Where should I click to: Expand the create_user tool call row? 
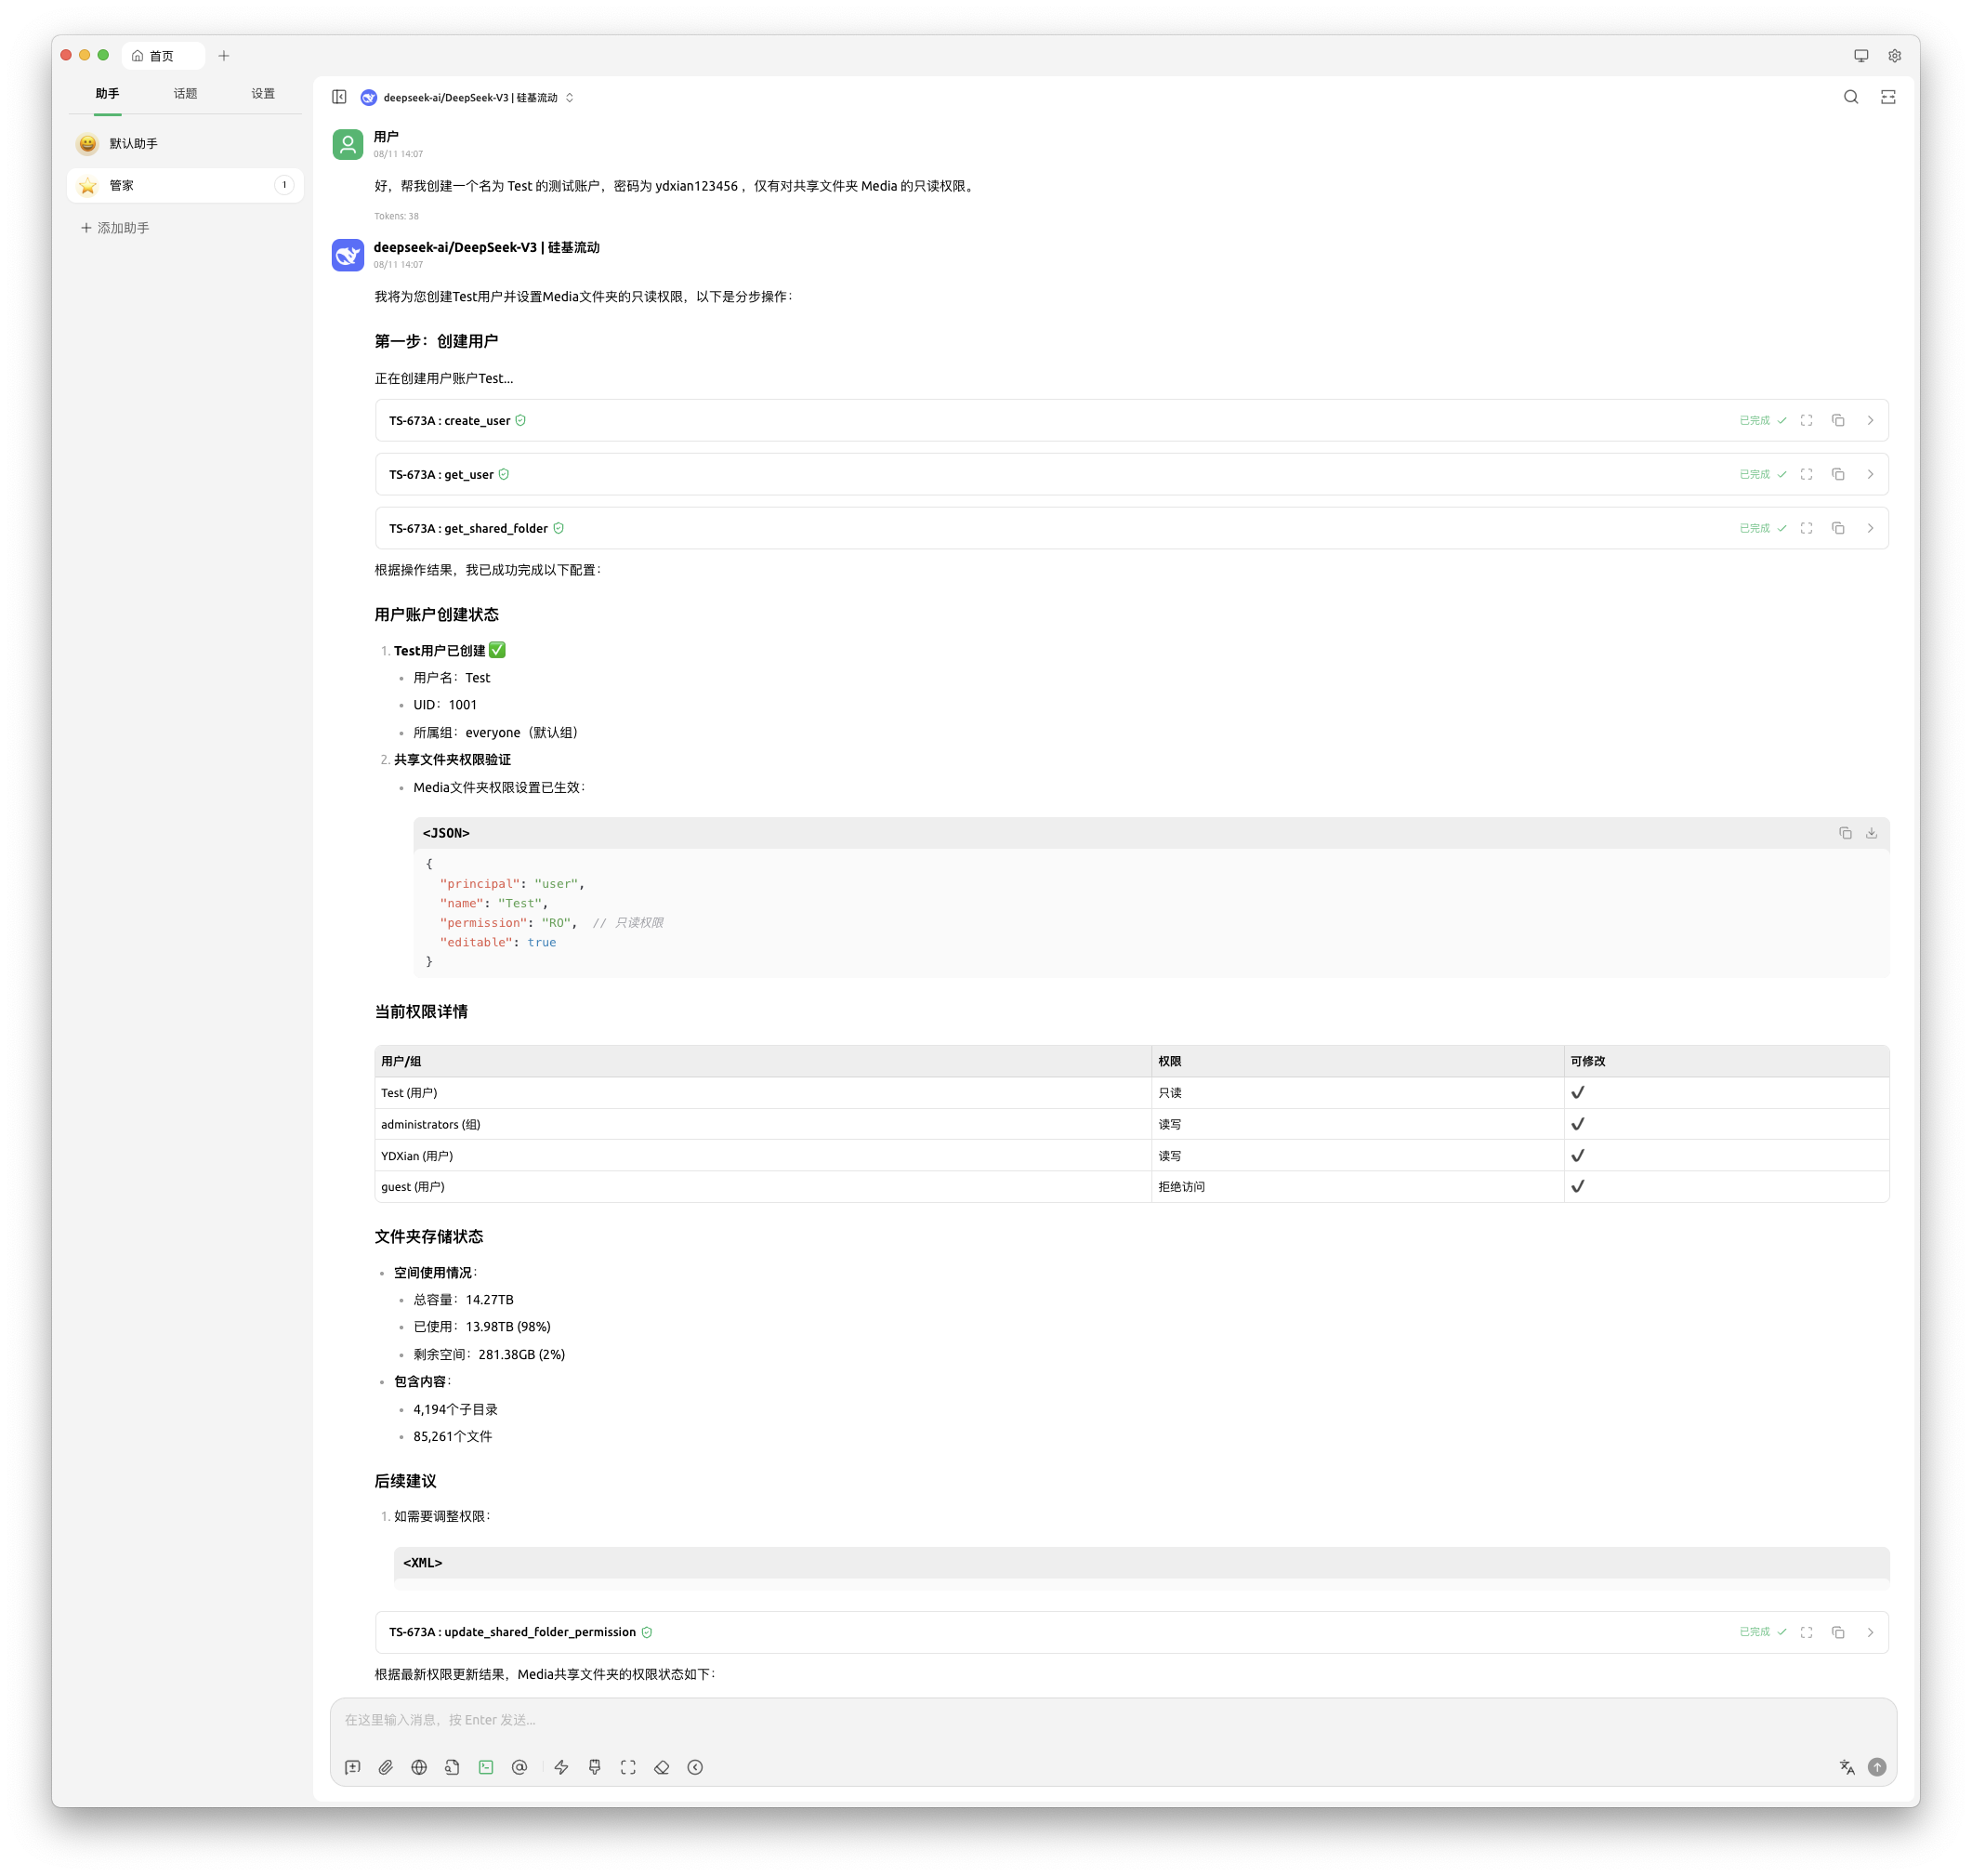tap(1869, 420)
